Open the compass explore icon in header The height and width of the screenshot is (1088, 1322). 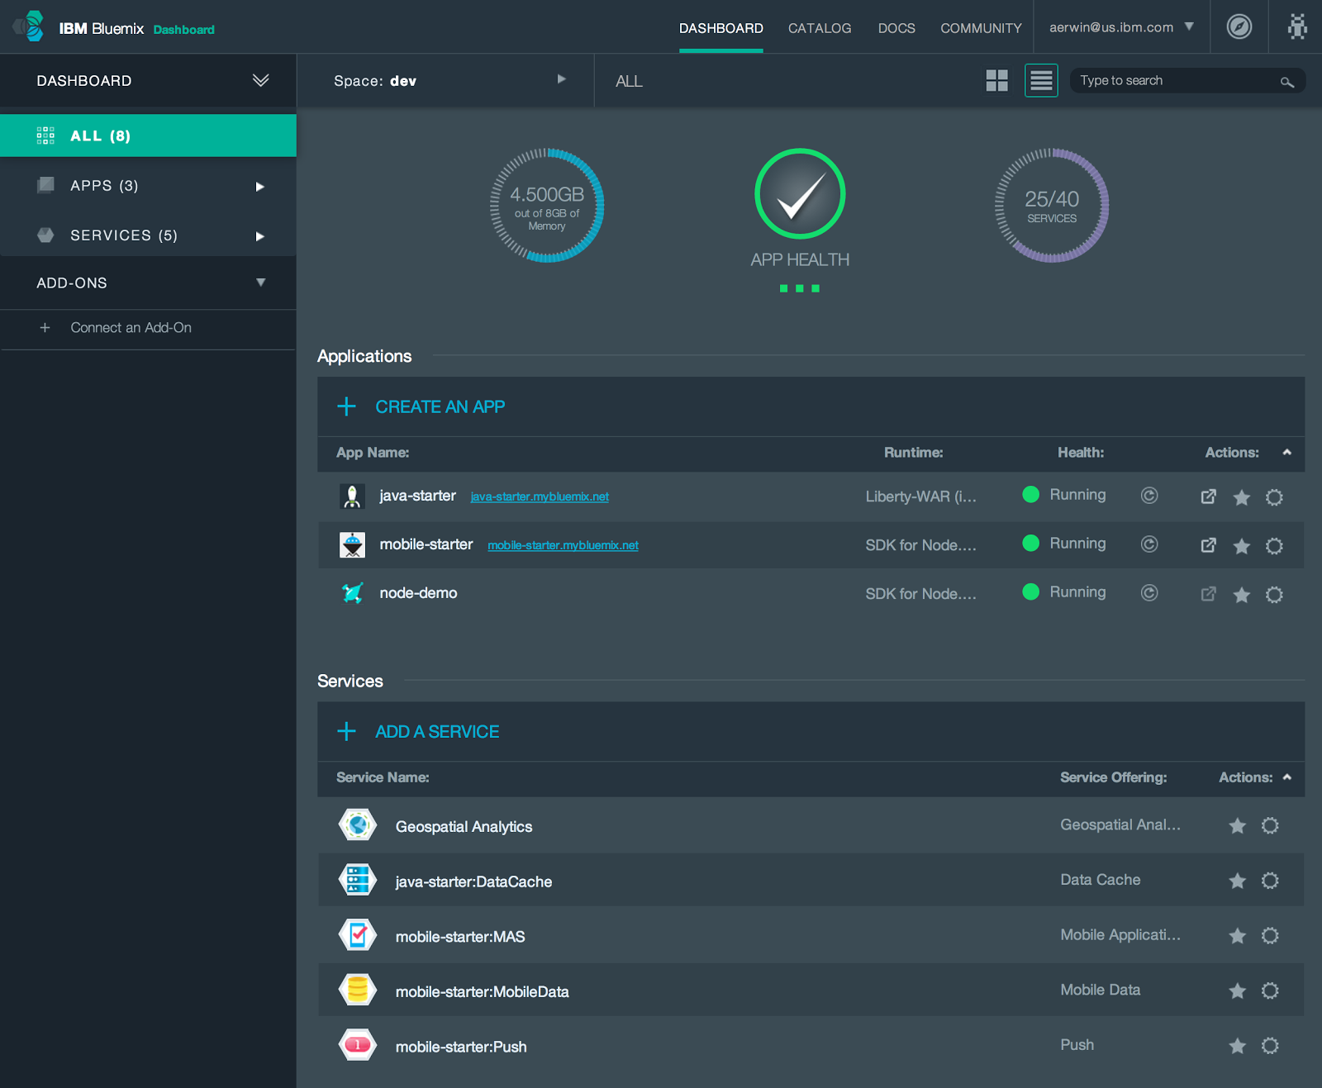pyautogui.click(x=1239, y=26)
